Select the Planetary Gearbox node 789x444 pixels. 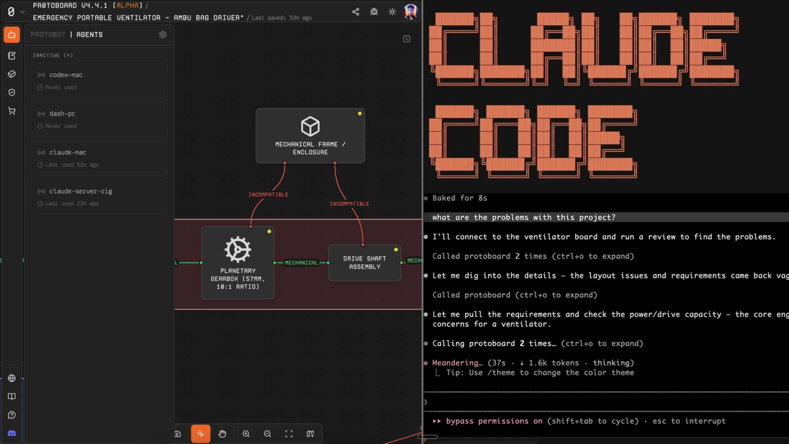tap(238, 262)
